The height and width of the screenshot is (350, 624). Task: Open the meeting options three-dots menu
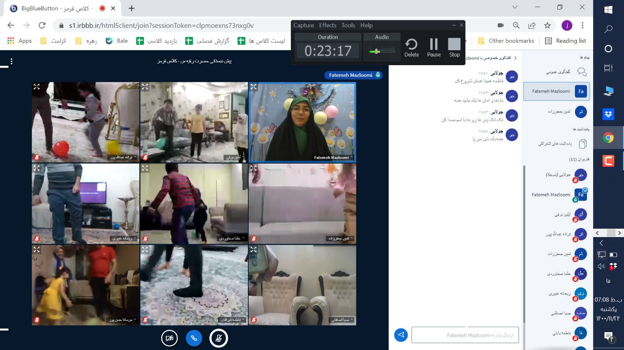point(12,61)
